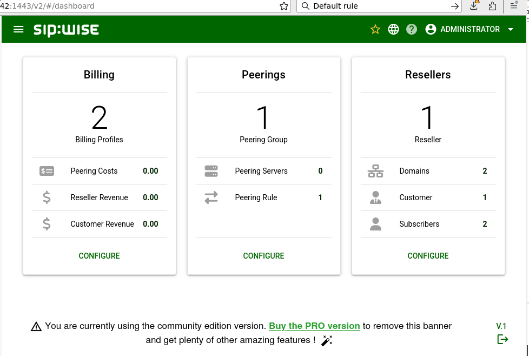The height and width of the screenshot is (356, 529).
Task: Open the browser downloads icon
Action: (x=474, y=6)
